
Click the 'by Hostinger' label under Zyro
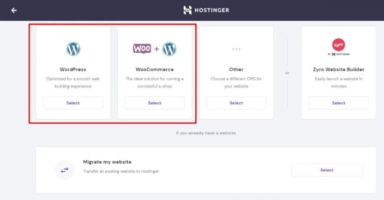(x=338, y=54)
